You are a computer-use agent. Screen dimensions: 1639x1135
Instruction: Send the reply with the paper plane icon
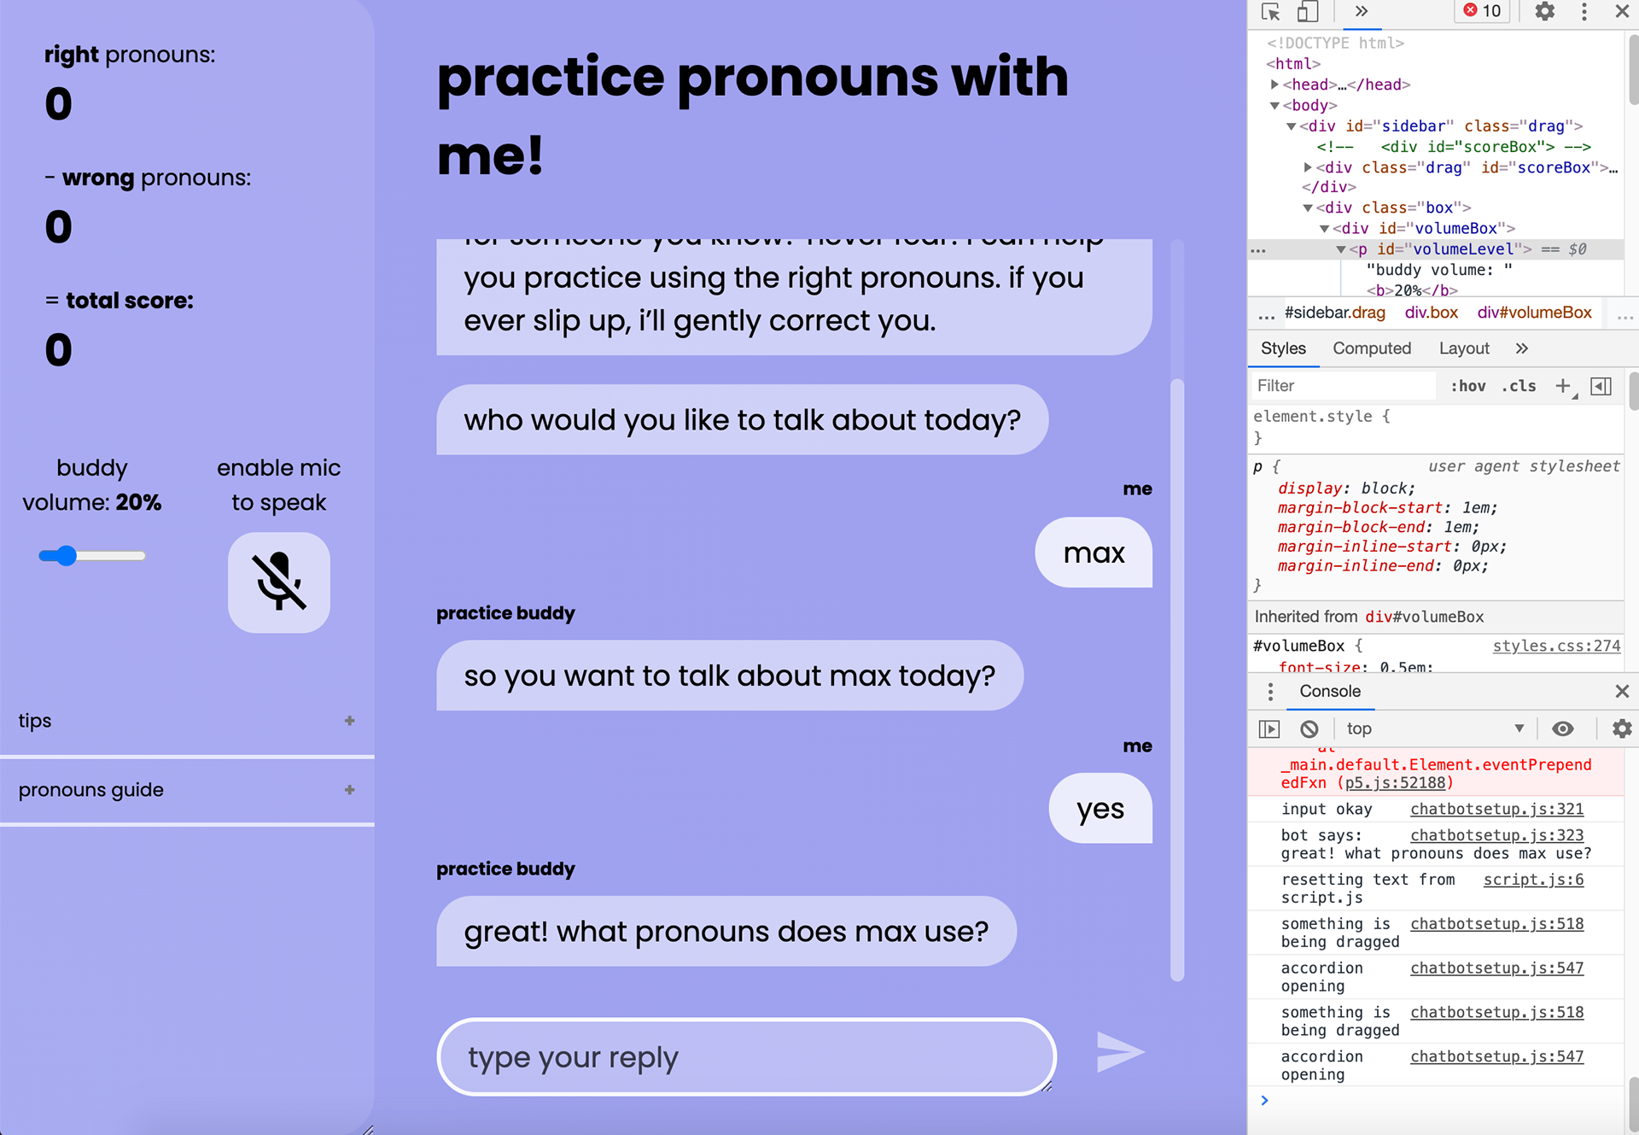(1120, 1052)
